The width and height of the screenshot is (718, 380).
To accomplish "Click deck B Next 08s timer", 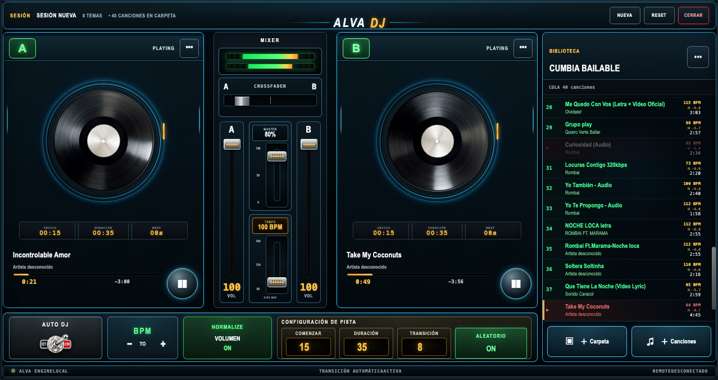I will [x=490, y=230].
